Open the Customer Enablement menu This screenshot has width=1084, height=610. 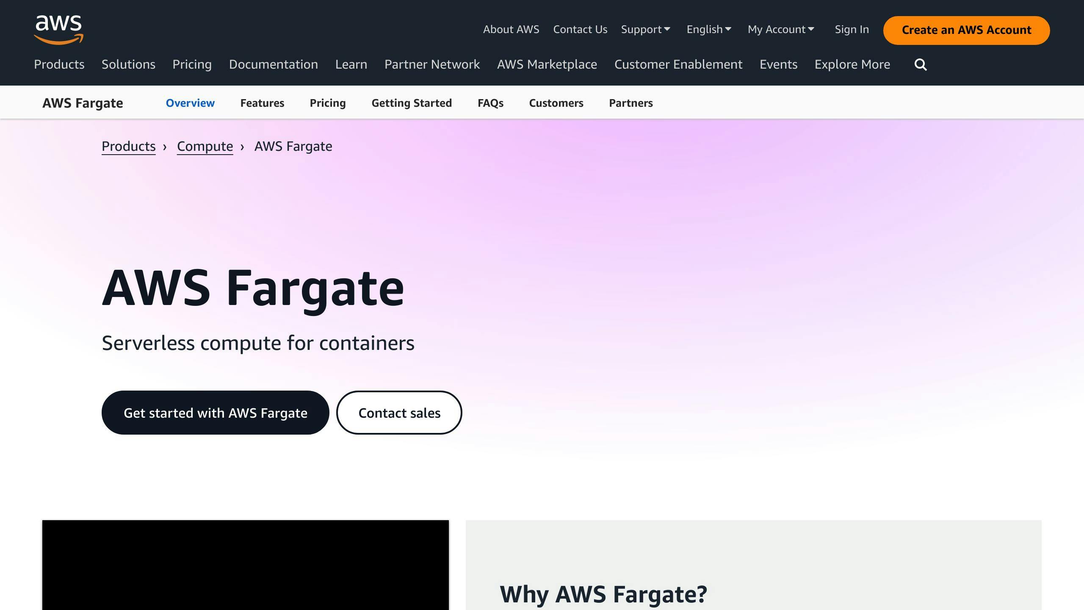click(678, 64)
